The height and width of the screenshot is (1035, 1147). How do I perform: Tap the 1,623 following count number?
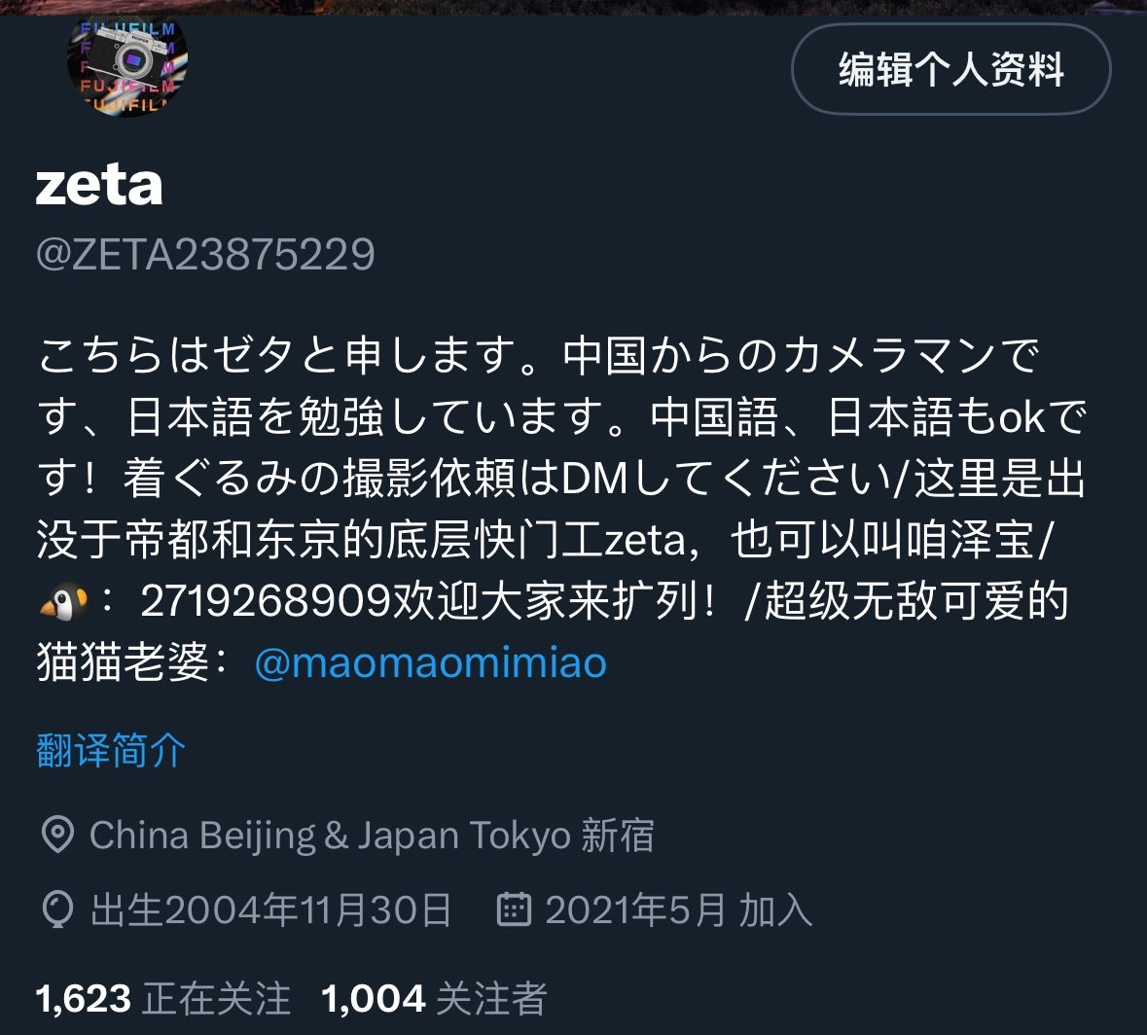pos(84,998)
